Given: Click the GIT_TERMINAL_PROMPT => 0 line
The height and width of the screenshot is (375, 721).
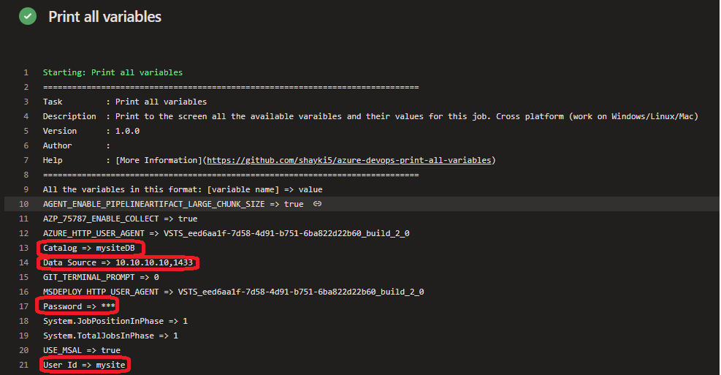Looking at the screenshot, I should [101, 277].
